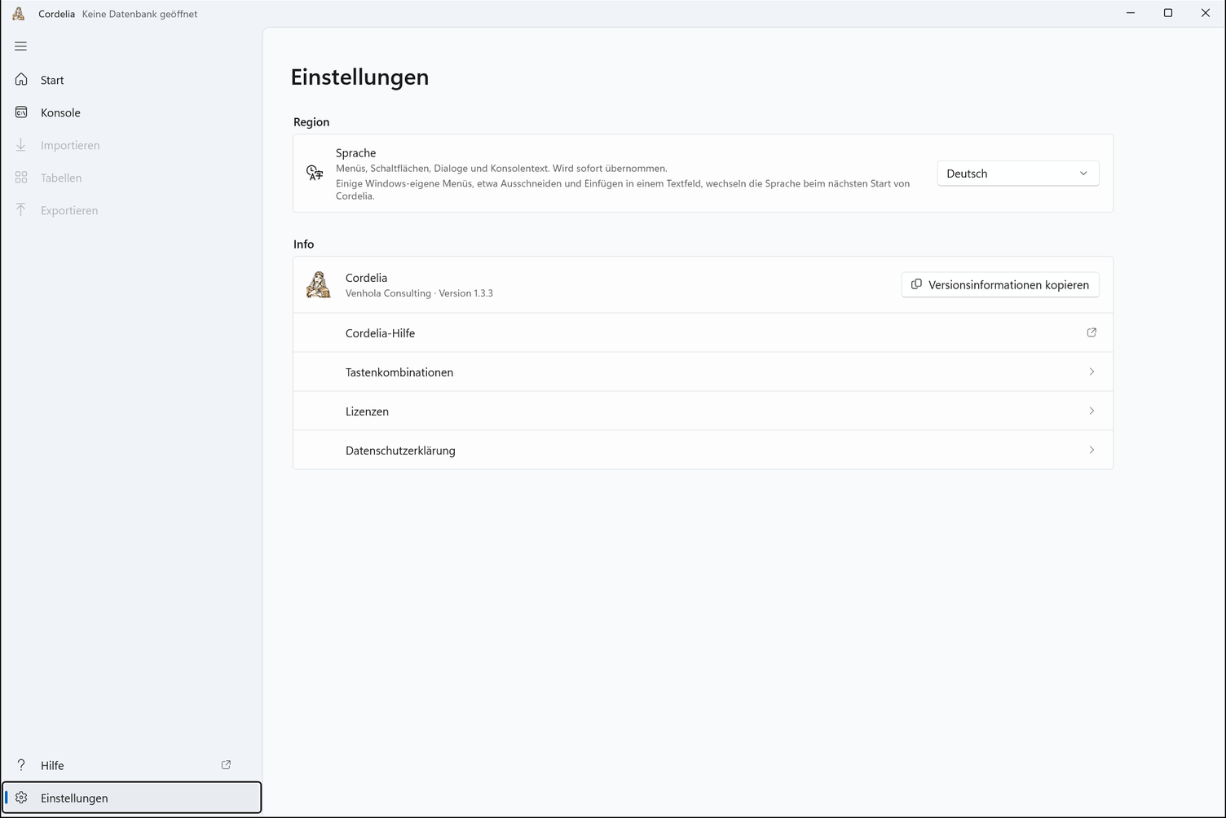Screen dimensions: 1226x818
Task: Click the Sprache language icon
Action: click(x=315, y=173)
